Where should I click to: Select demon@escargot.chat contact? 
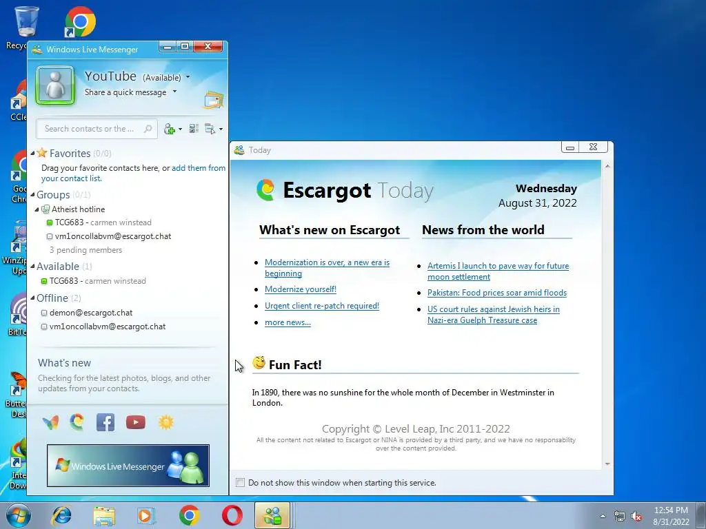tap(86, 313)
